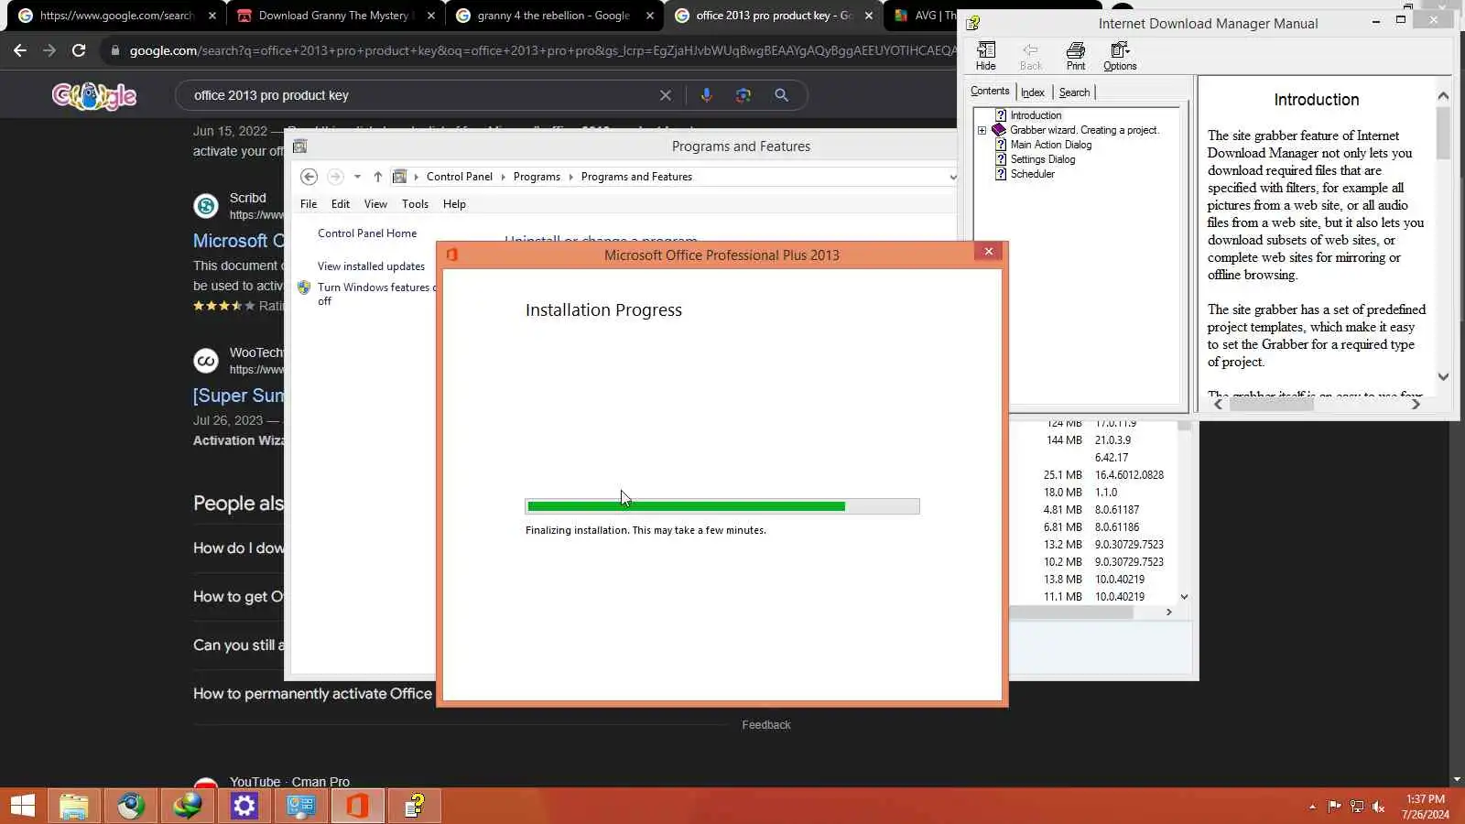Click the Programs breadcrumb
The image size is (1465, 824).
(537, 177)
